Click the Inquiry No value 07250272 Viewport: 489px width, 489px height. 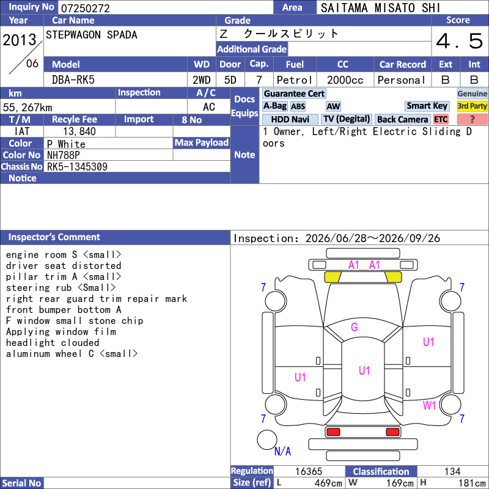pos(86,9)
